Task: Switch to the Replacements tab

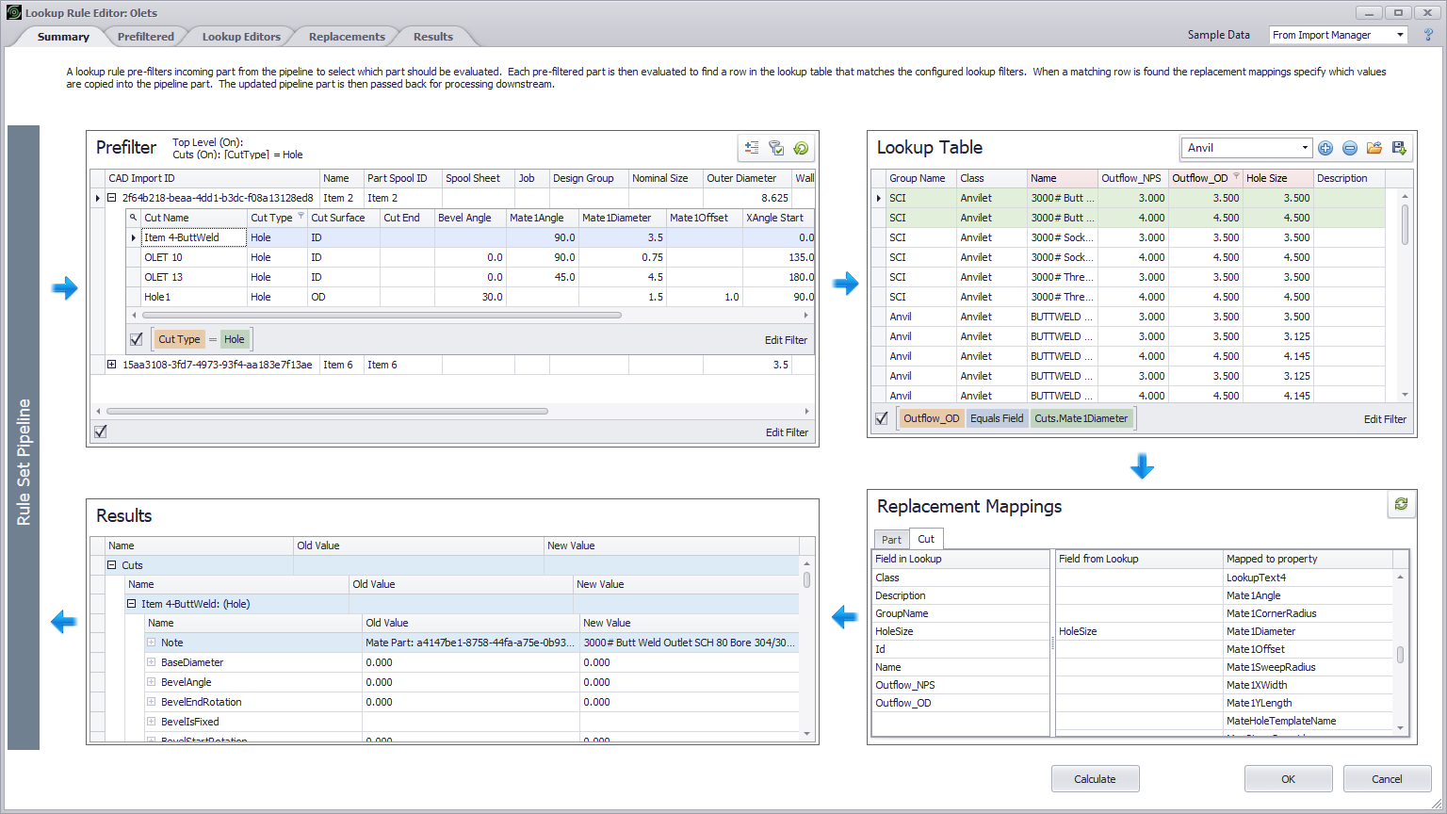Action: pyautogui.click(x=346, y=36)
